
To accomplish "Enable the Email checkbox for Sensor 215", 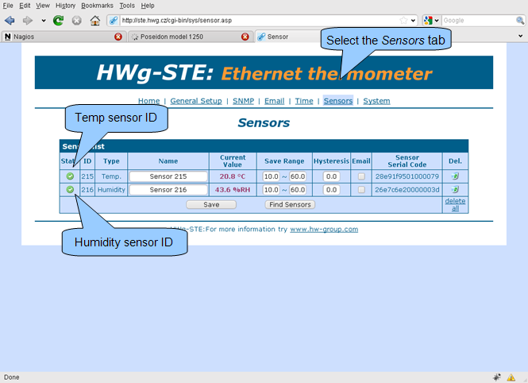I will (x=361, y=176).
